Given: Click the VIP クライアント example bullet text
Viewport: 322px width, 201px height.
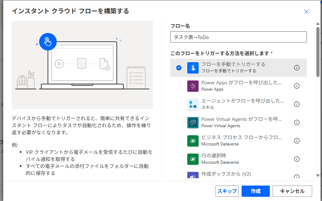Looking at the screenshot, I should click(89, 156).
